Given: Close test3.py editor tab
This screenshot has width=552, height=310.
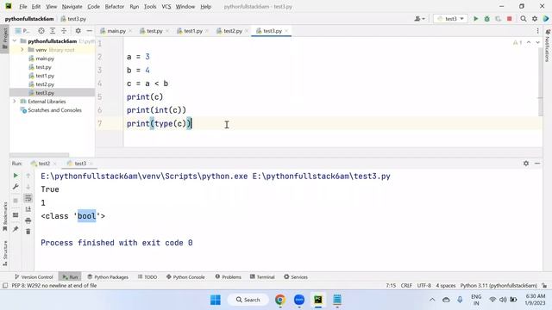Looking at the screenshot, I should [x=286, y=31].
